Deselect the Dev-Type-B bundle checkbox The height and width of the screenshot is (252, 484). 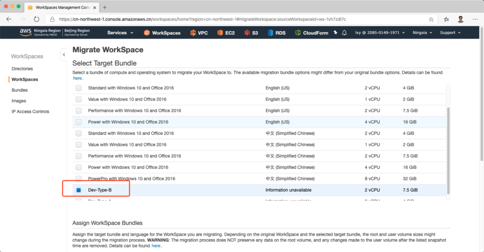(x=78, y=190)
